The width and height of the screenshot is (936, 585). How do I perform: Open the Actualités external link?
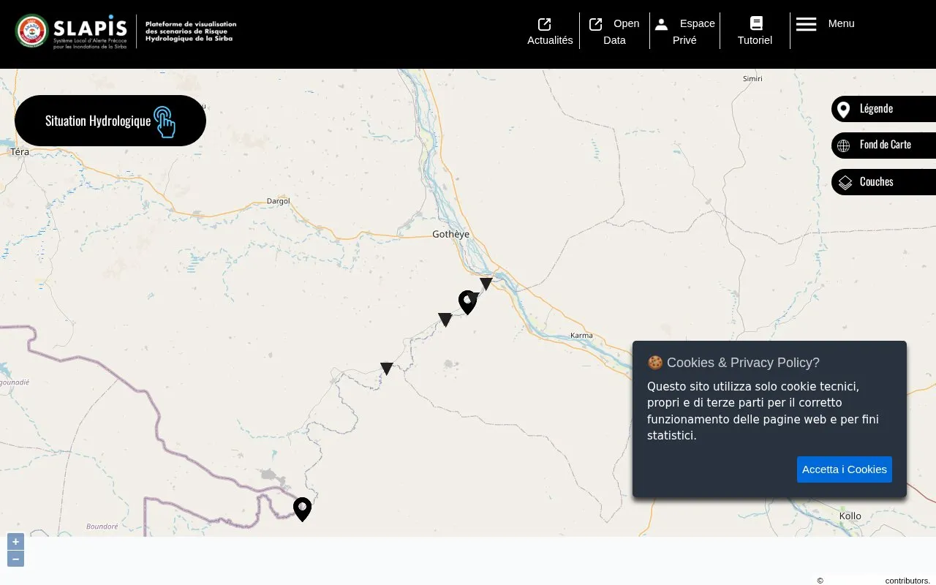coord(550,31)
